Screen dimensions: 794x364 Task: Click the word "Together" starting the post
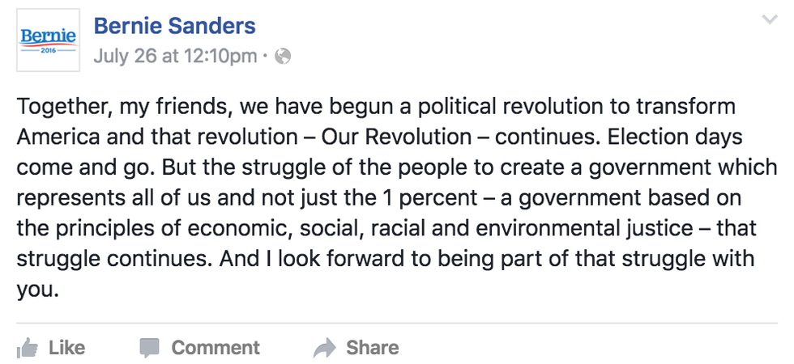pyautogui.click(x=56, y=107)
